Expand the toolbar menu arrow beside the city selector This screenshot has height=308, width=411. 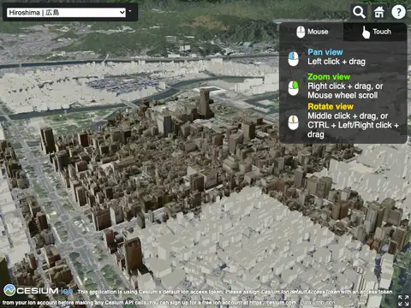130,12
